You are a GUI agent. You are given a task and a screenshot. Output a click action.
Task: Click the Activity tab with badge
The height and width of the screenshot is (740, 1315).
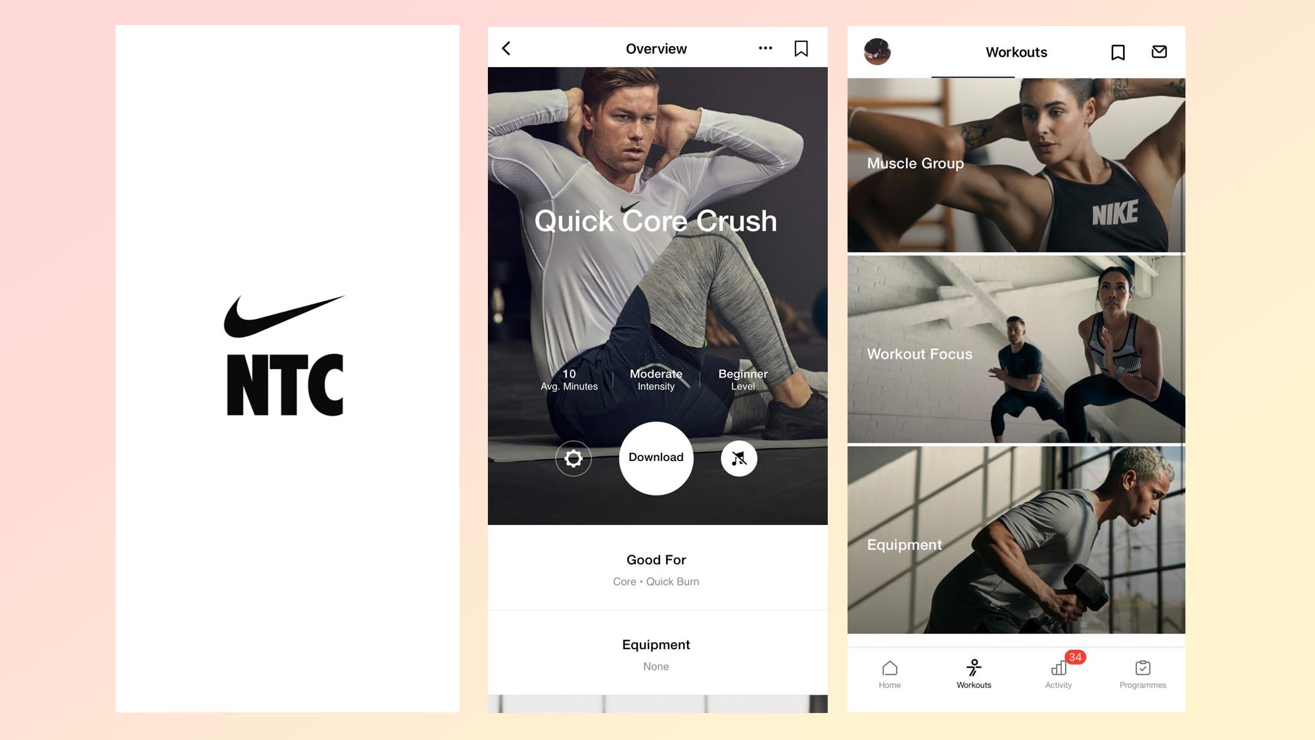pos(1059,672)
